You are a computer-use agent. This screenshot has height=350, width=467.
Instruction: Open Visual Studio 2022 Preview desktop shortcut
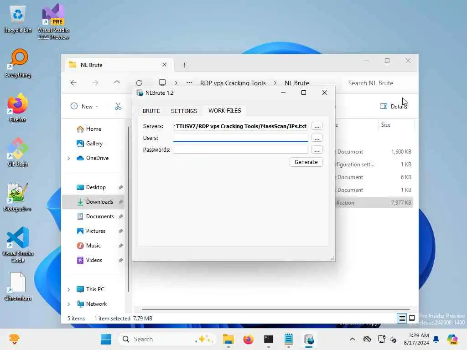53,21
